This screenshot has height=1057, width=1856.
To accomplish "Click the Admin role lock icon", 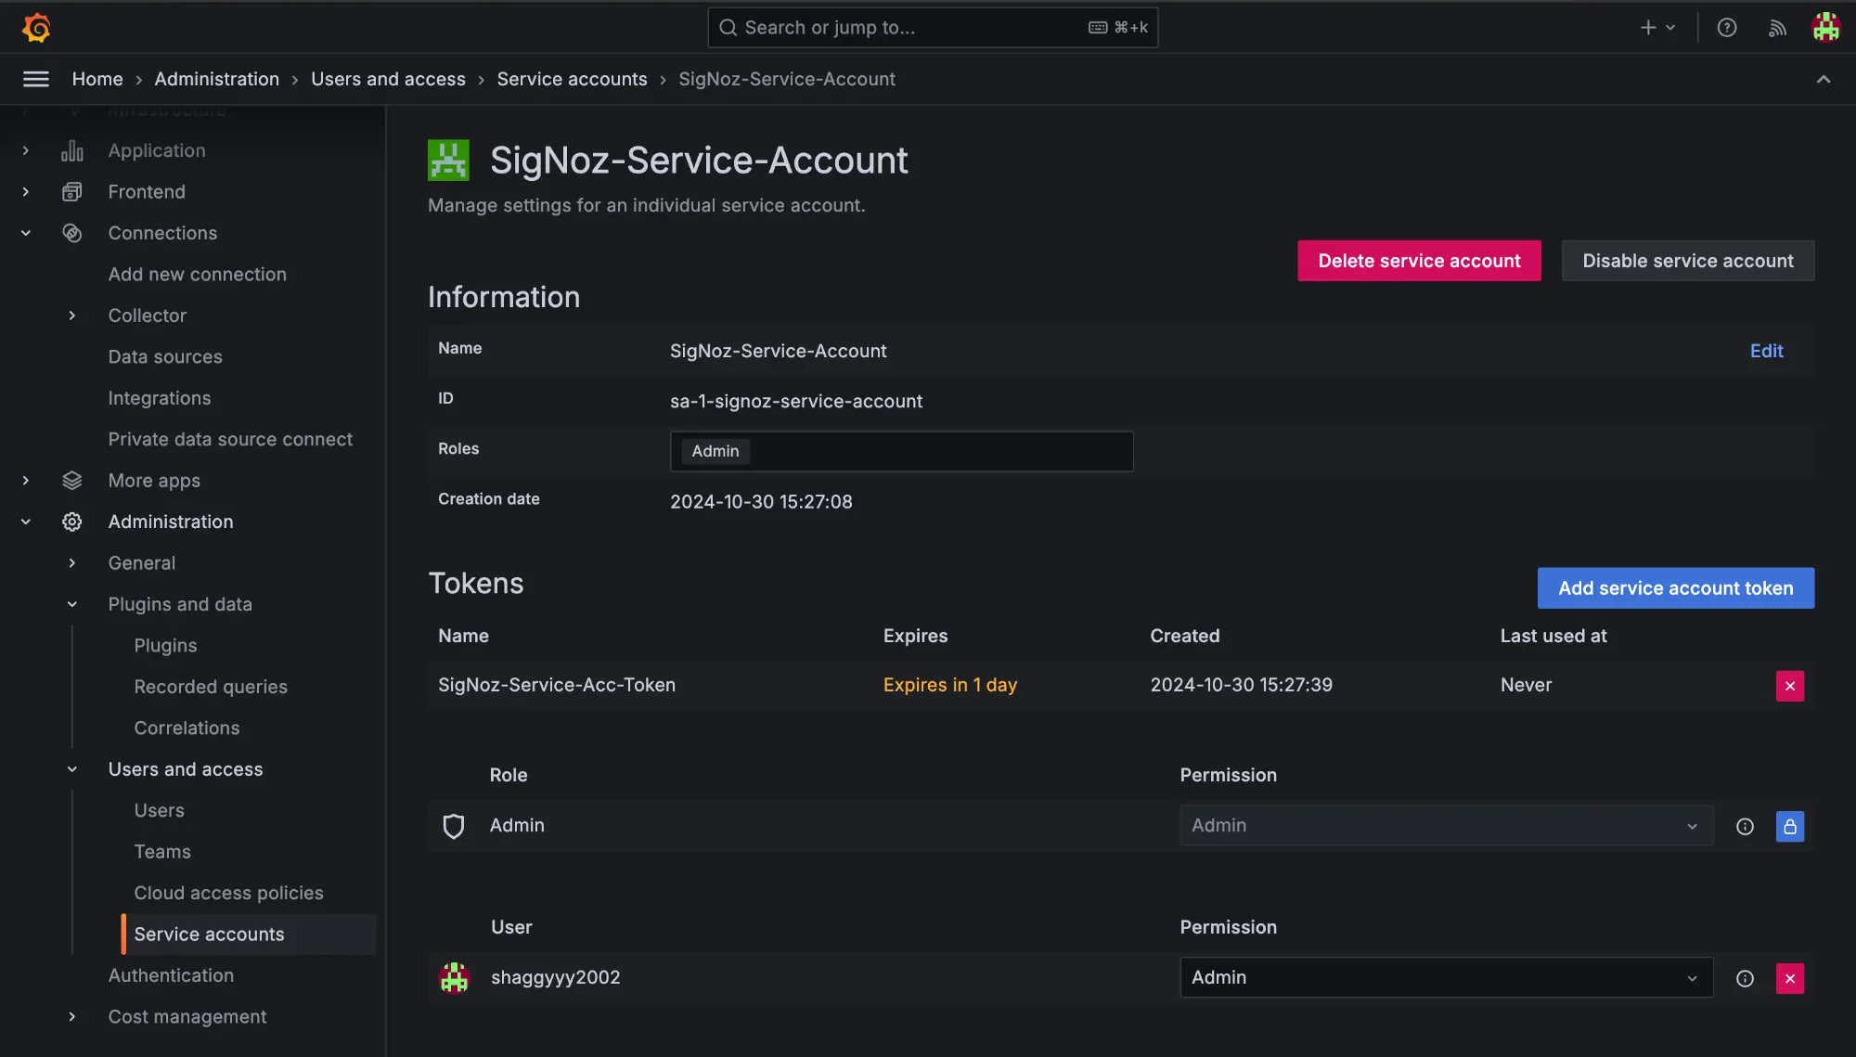I will click(1790, 826).
